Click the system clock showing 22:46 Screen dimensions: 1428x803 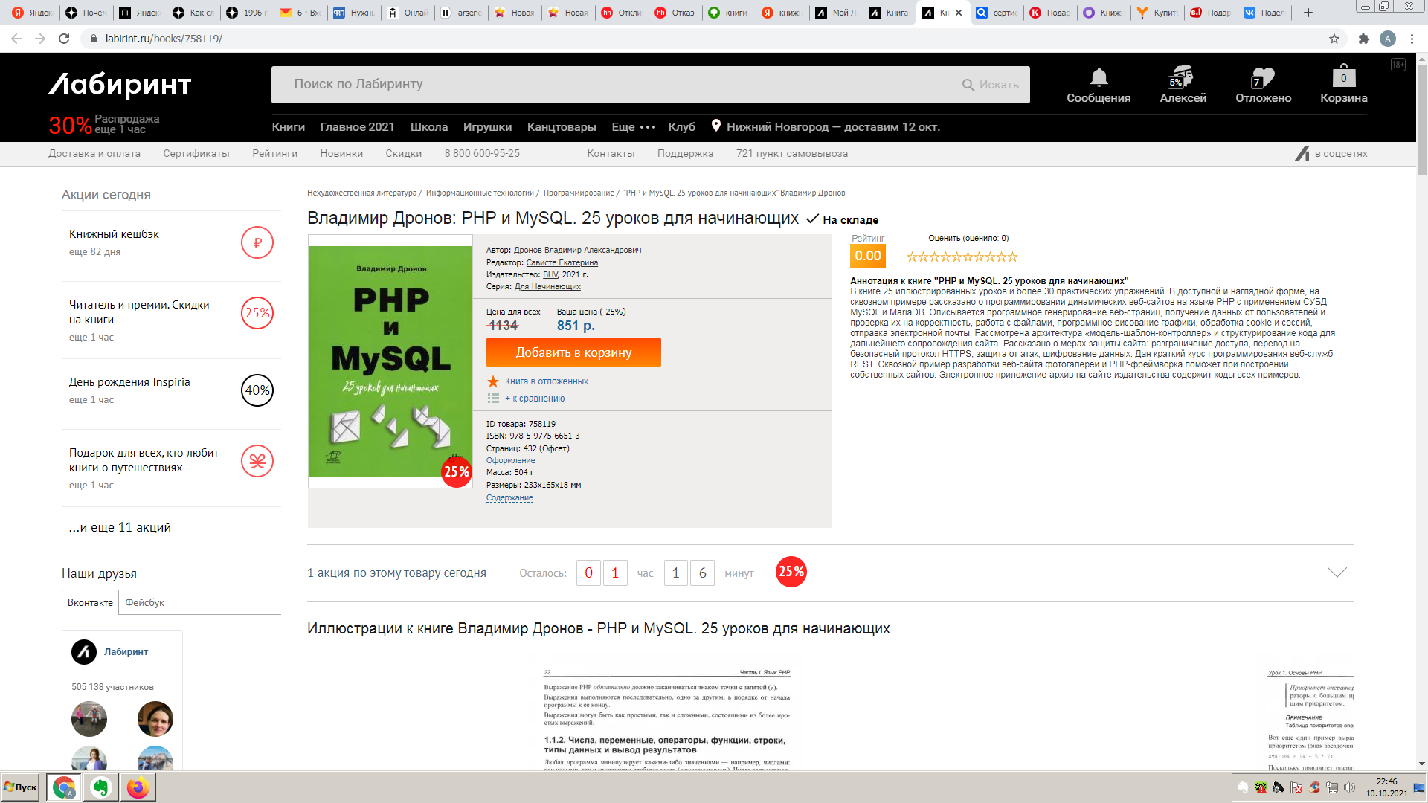1386,781
